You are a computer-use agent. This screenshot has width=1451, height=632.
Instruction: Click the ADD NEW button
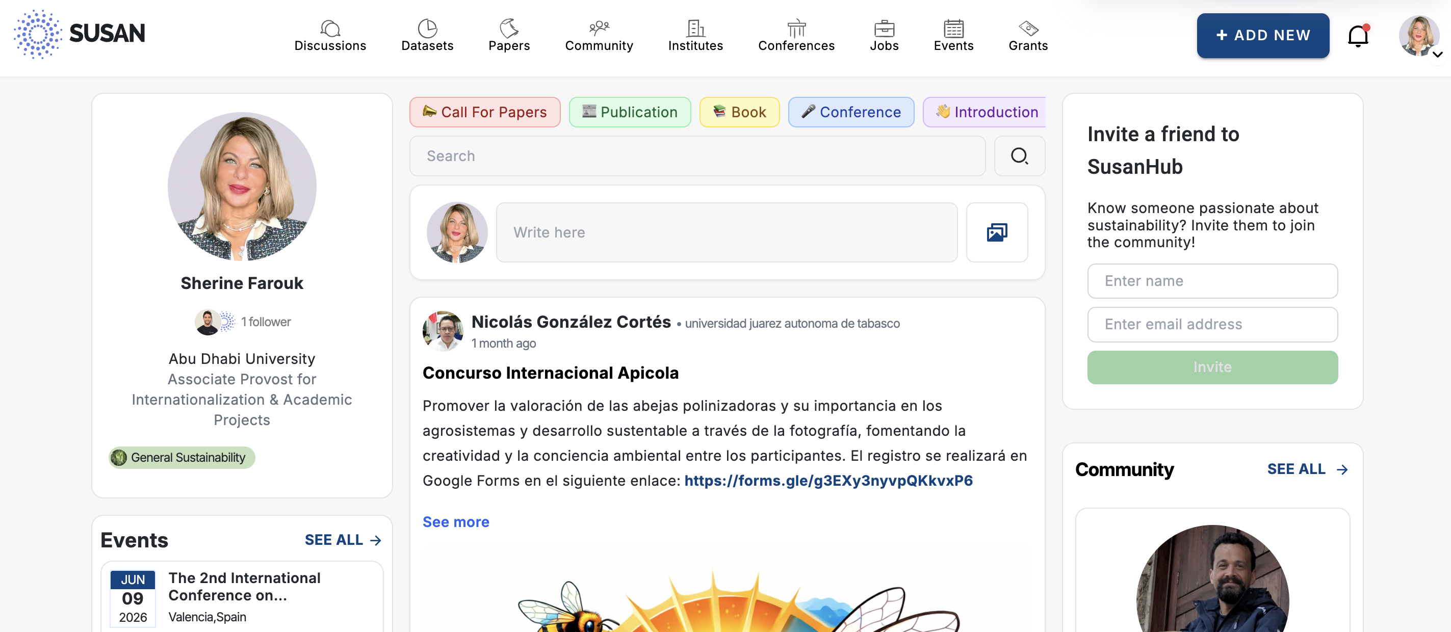pos(1262,36)
